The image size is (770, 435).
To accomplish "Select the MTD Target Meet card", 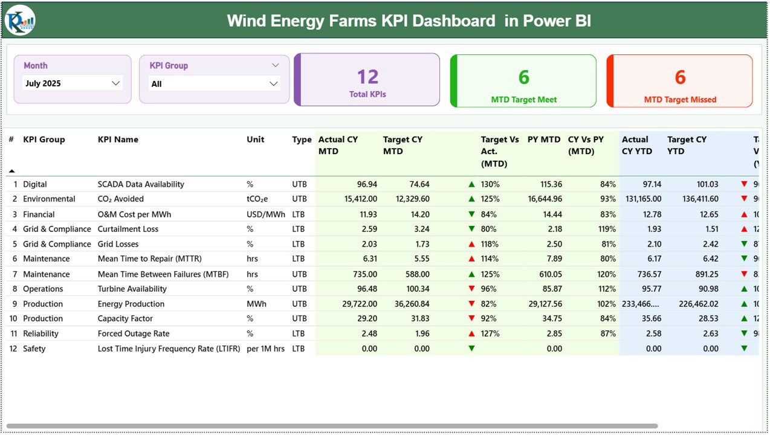I will pyautogui.click(x=523, y=80).
